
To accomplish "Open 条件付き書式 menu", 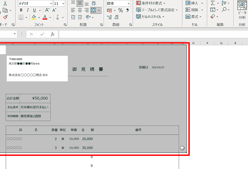I will pos(151,3).
